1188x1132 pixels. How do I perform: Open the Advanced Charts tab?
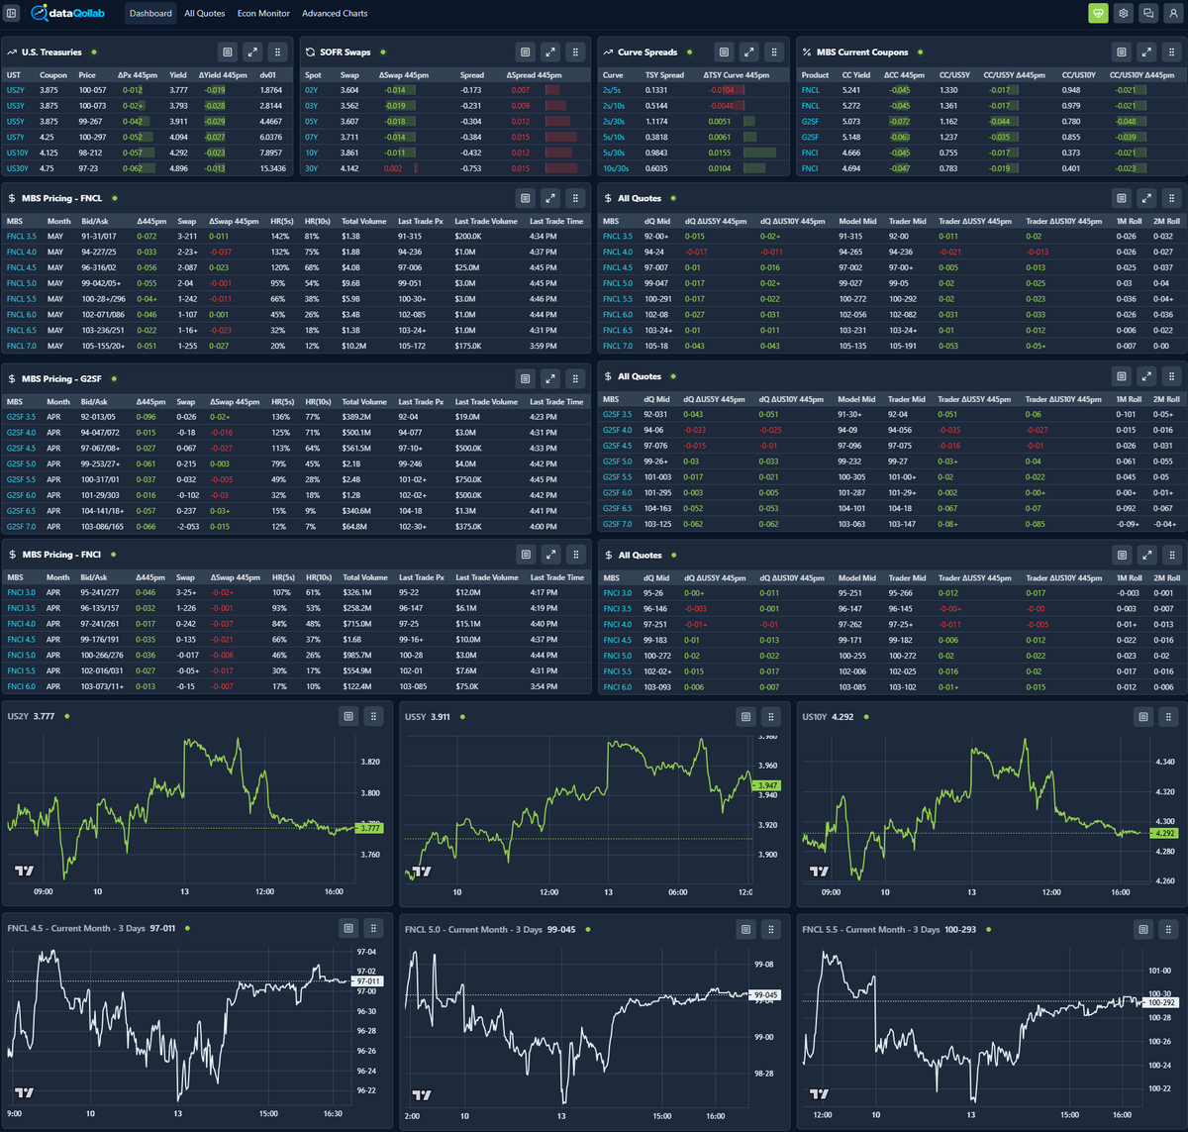[335, 13]
